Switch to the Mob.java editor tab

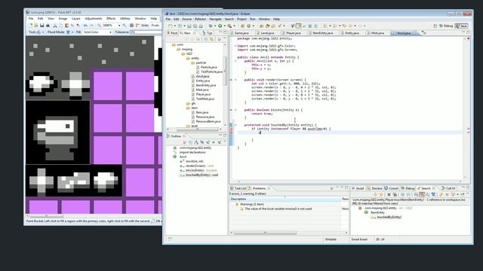(x=377, y=33)
